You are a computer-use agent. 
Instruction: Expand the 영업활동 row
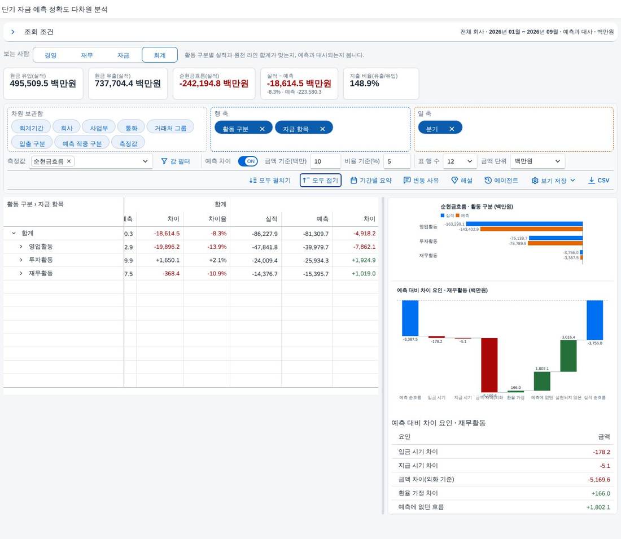click(x=21, y=247)
